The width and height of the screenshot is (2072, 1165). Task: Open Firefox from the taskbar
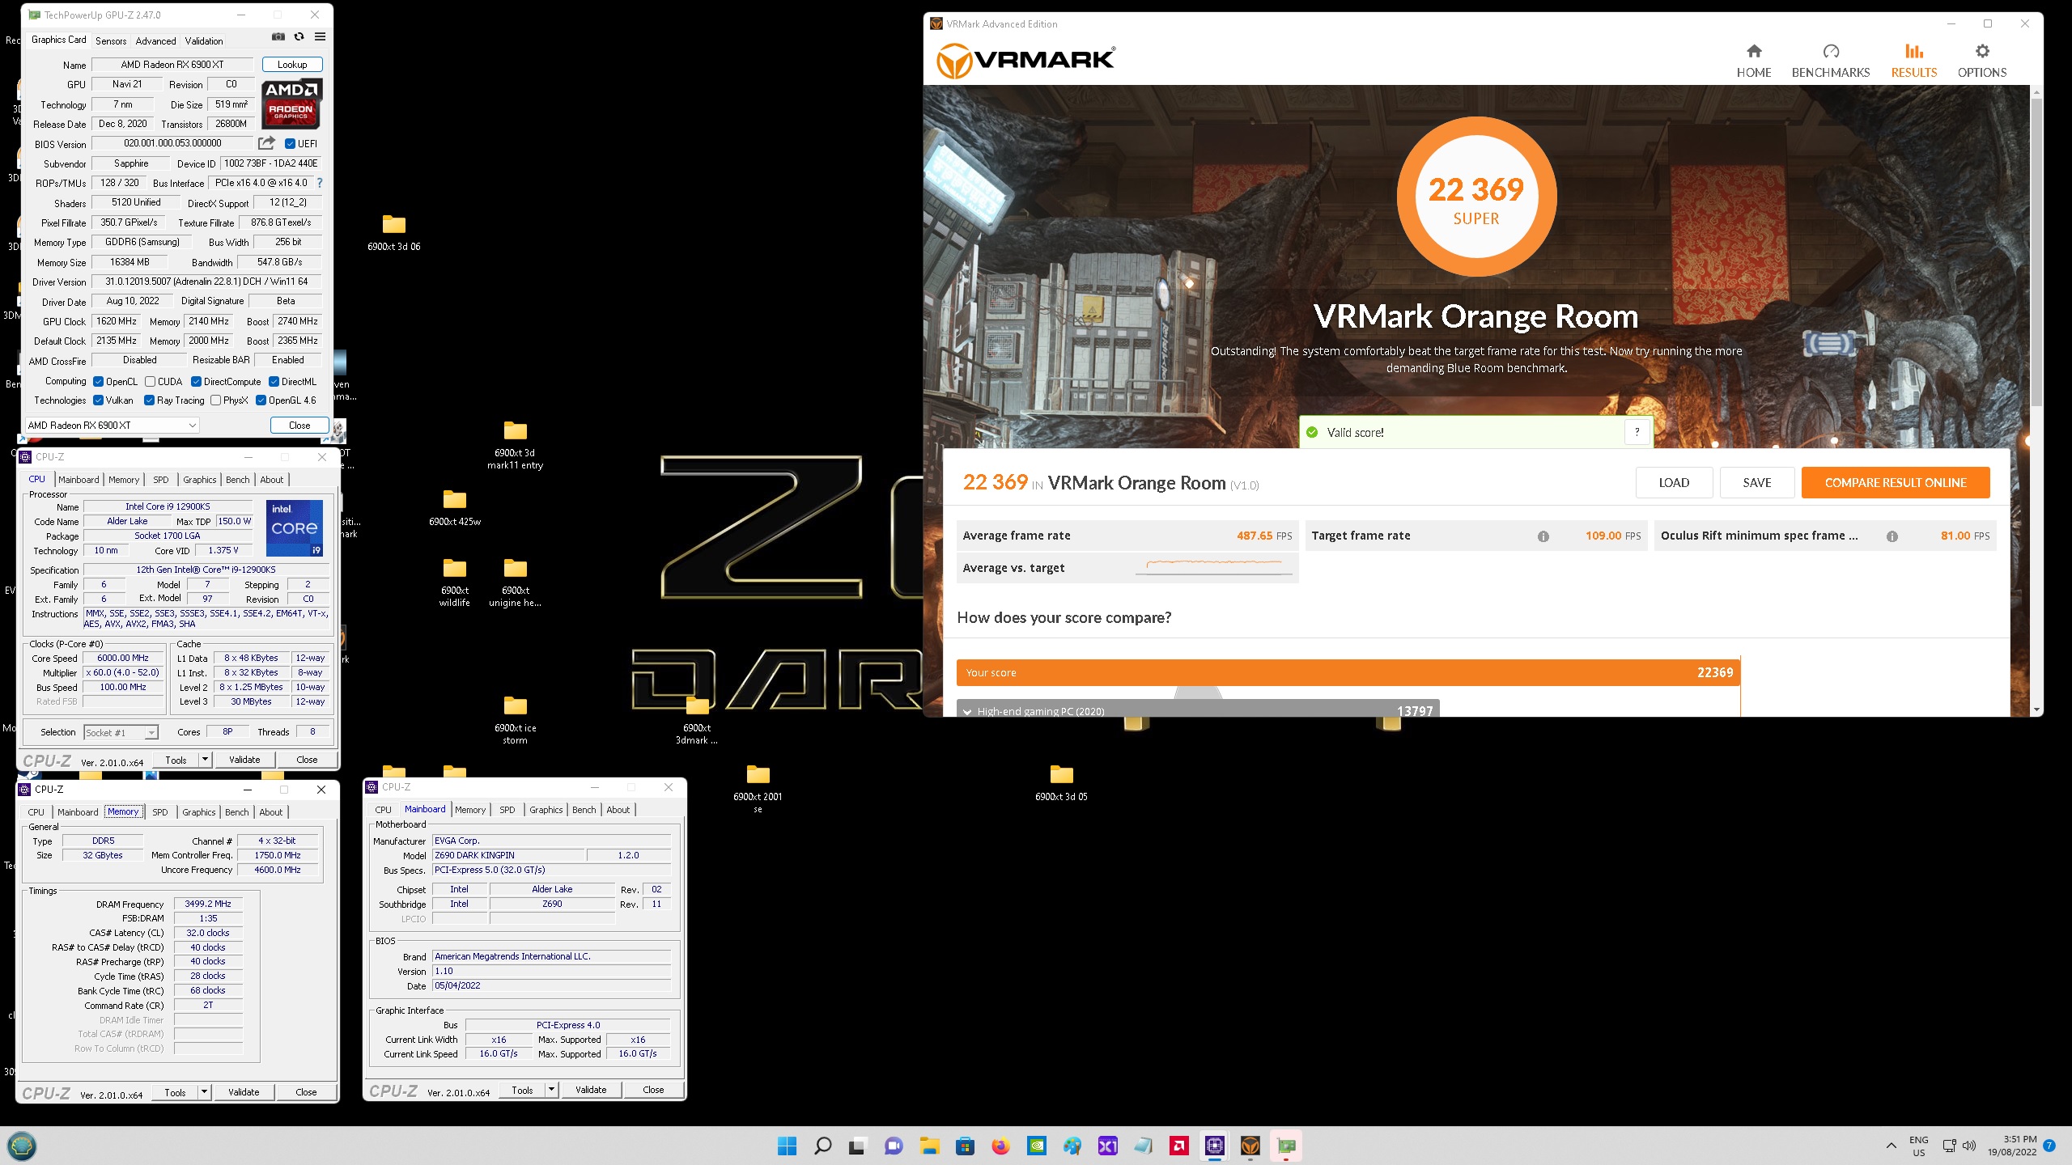[x=1000, y=1146]
